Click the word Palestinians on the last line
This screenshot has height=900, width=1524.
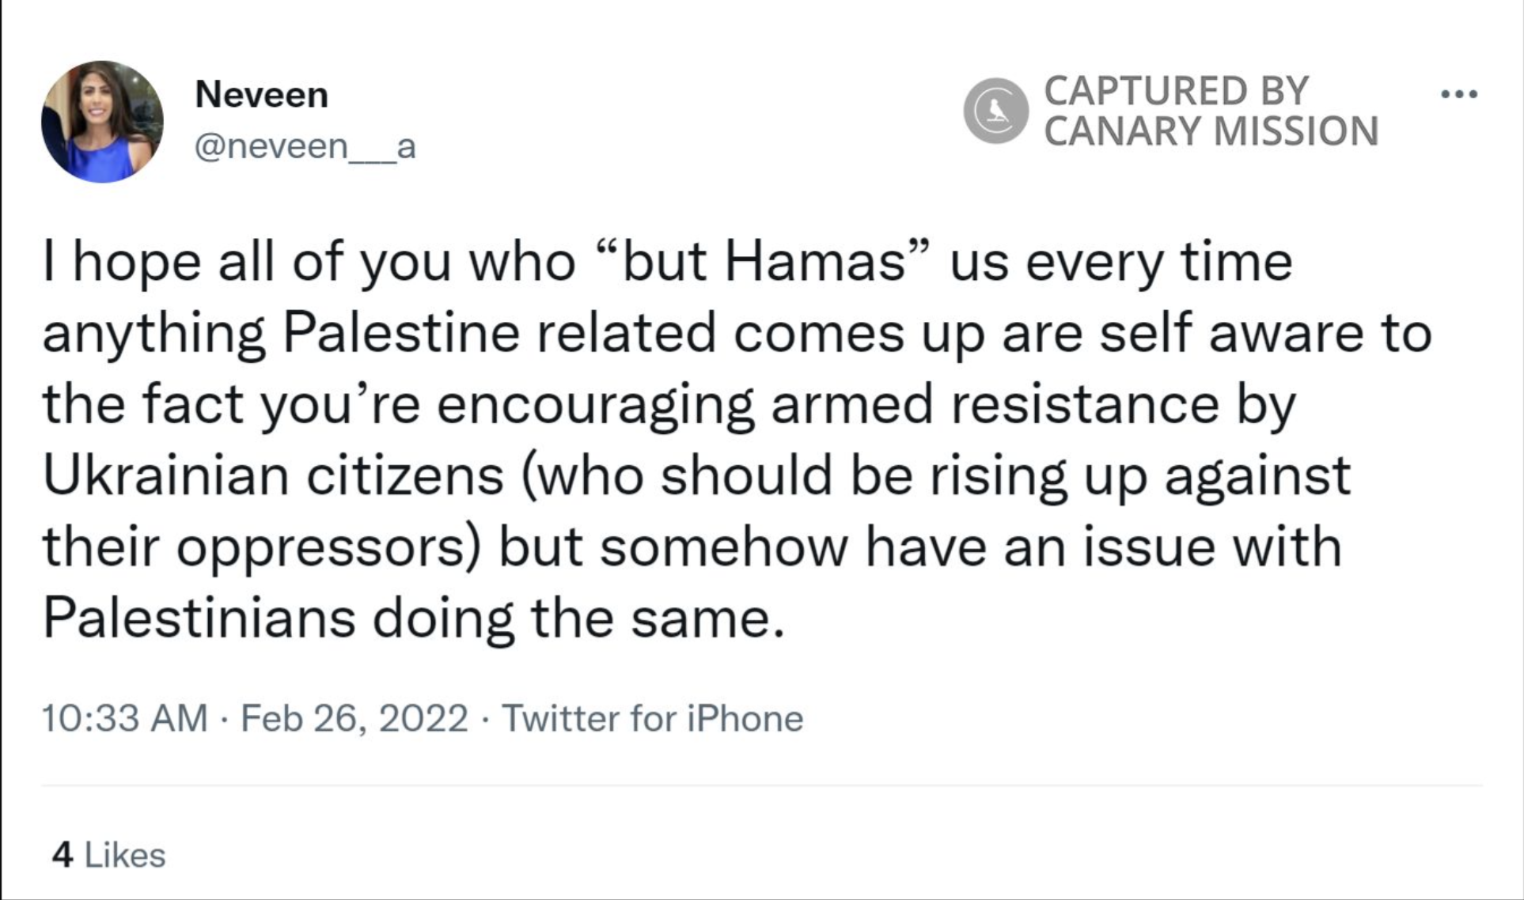(x=199, y=618)
